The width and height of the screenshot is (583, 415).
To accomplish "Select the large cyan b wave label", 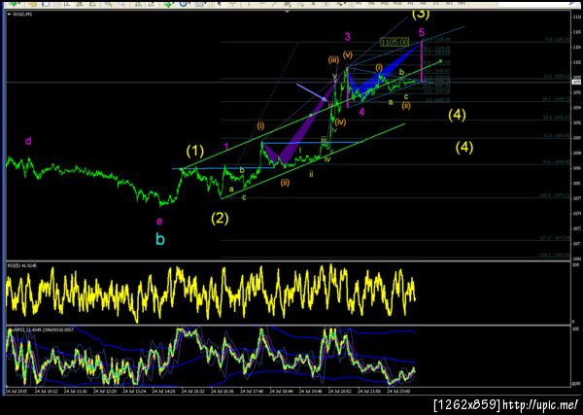I will [160, 240].
